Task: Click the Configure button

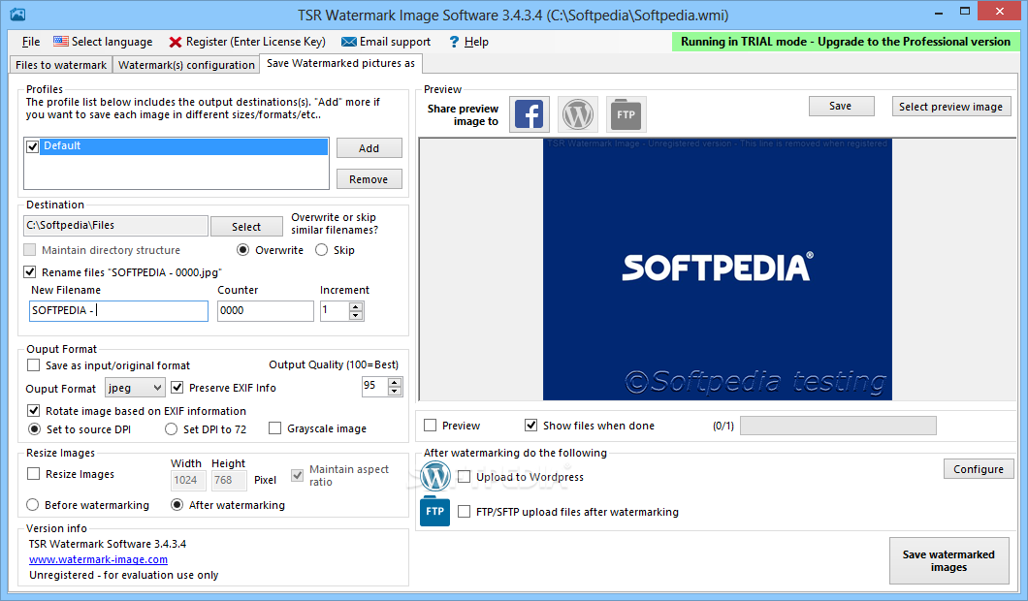Action: [x=979, y=469]
